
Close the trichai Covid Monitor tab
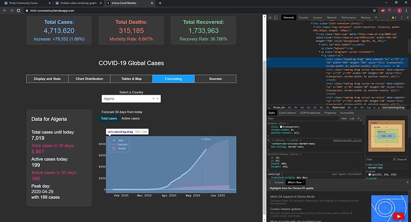[152, 3]
